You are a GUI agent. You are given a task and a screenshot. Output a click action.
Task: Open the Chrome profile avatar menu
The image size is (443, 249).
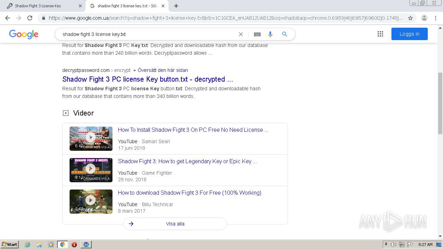pyautogui.click(x=424, y=18)
